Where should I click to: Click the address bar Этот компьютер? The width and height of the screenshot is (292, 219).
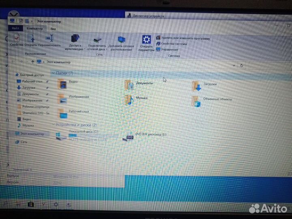(58, 62)
